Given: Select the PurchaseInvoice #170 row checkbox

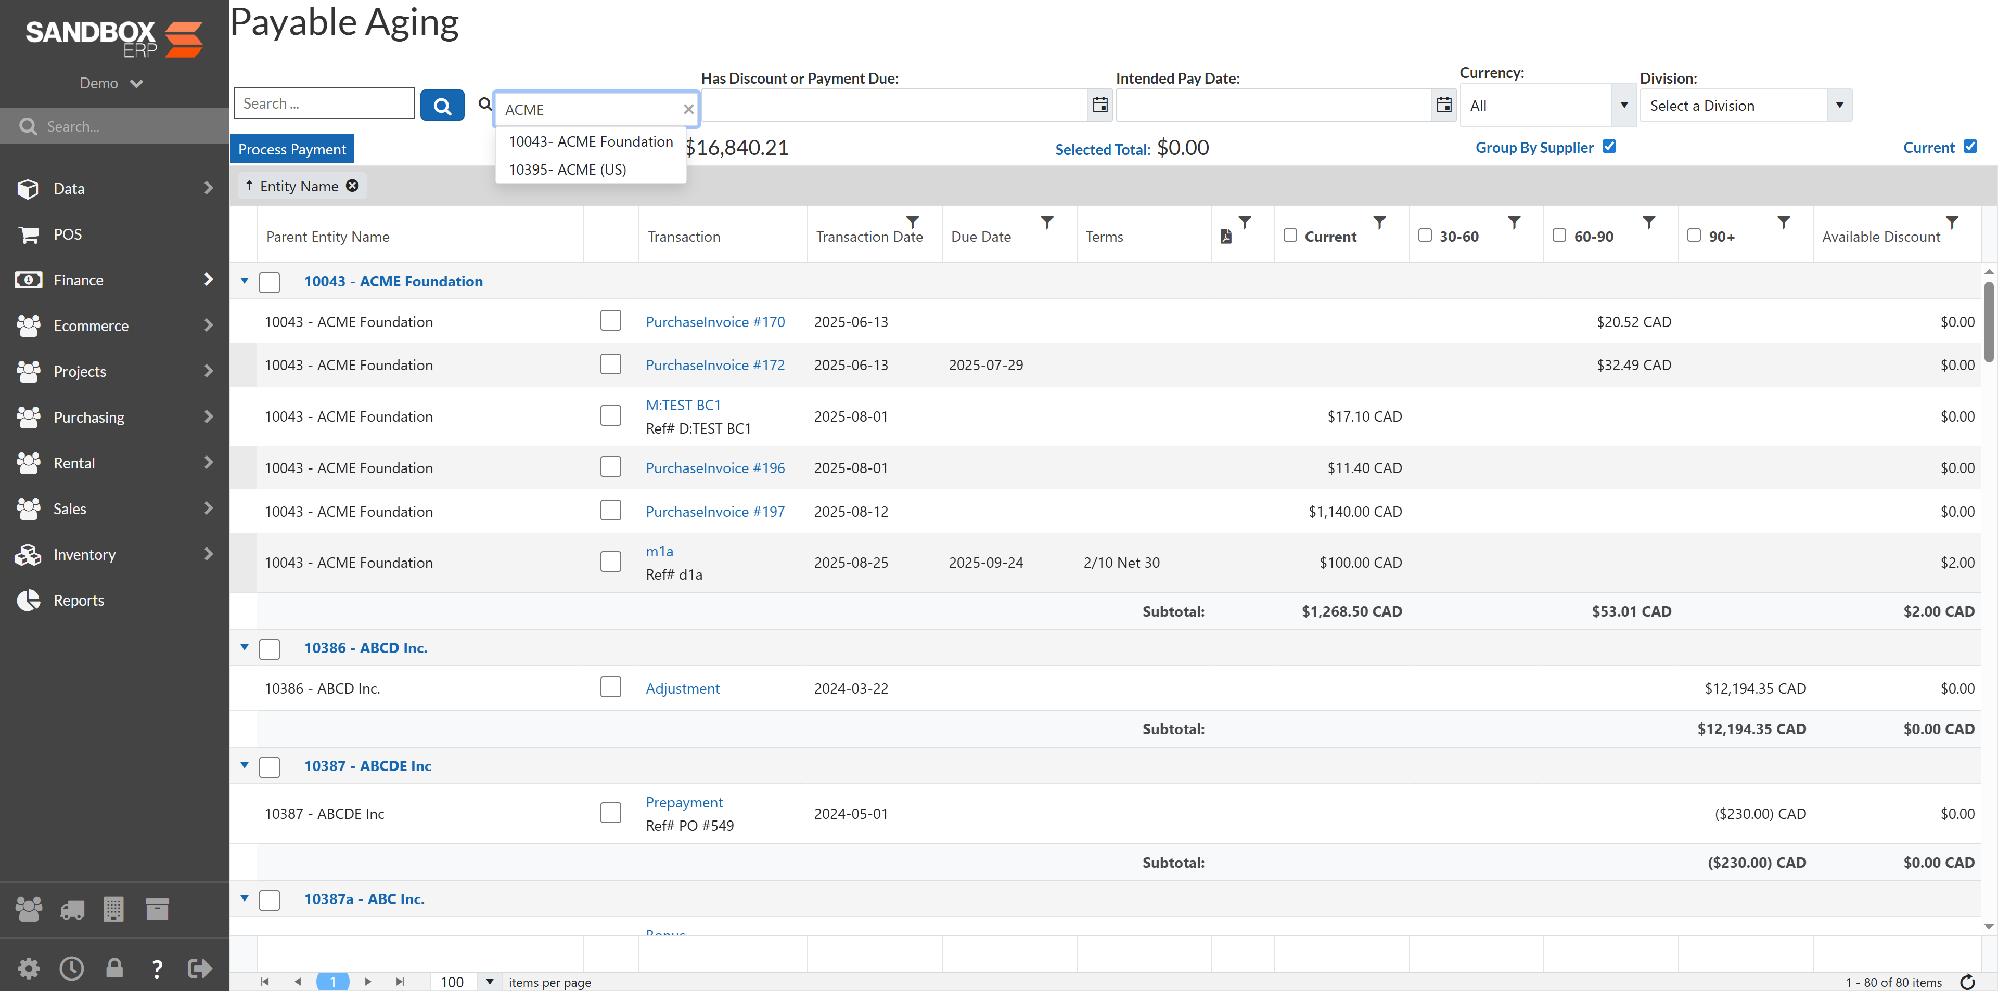Looking at the screenshot, I should click(x=610, y=321).
